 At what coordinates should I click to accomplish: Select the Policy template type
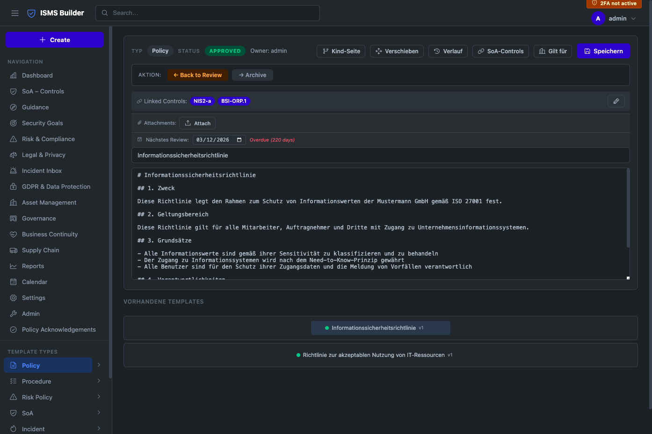tap(48, 365)
